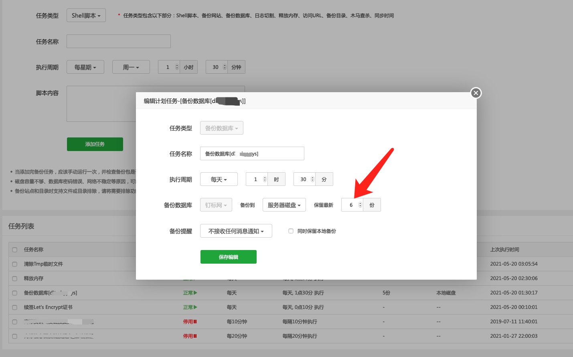Check the 释放内存 row checkbox

tap(15, 278)
